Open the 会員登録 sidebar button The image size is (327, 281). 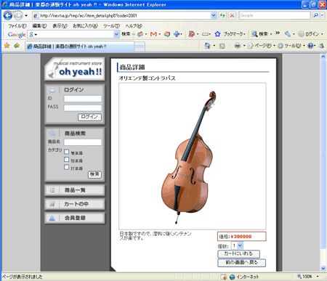coord(75,218)
